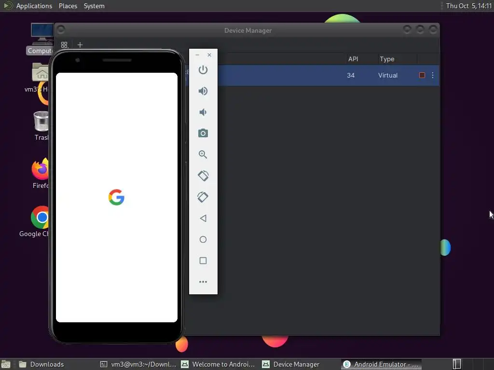
Task: Click the clock showing Thu Oct 5, 14:11
Action: (469, 6)
